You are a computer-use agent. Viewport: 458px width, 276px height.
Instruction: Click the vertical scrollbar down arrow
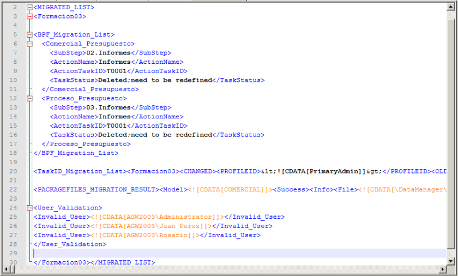click(450, 261)
